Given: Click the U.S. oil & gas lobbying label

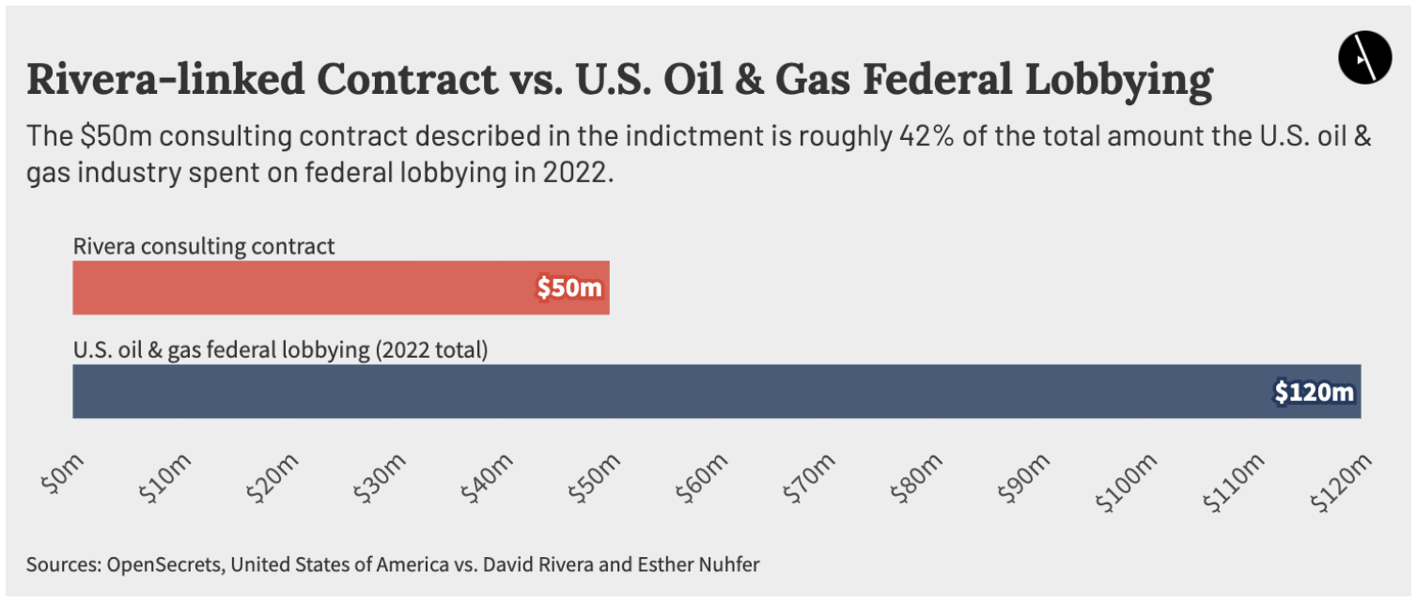Looking at the screenshot, I should coord(280,351).
